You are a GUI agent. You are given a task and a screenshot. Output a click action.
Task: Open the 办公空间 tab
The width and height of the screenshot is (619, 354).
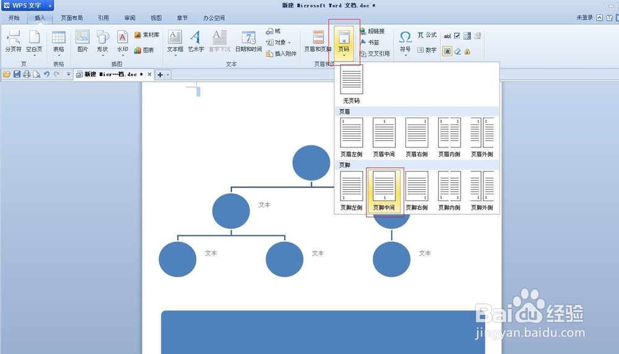click(x=214, y=18)
